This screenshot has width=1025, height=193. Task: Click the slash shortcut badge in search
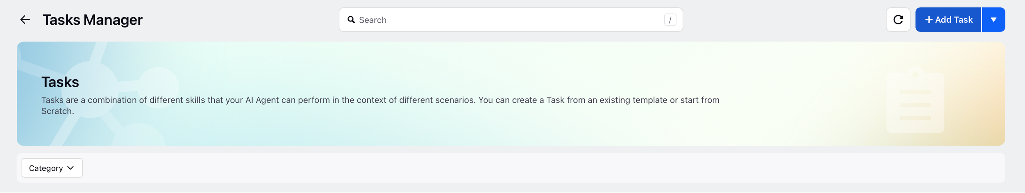(670, 20)
